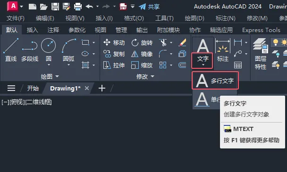
Task: Click the 共享 share button
Action: point(149,7)
